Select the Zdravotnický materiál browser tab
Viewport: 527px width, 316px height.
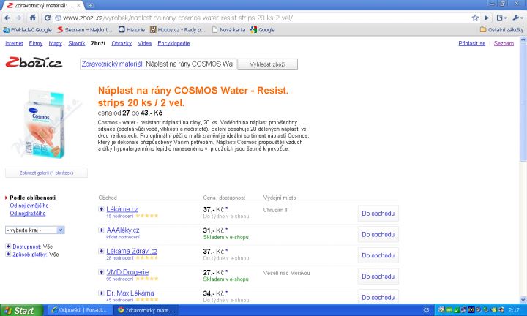pyautogui.click(x=44, y=5)
